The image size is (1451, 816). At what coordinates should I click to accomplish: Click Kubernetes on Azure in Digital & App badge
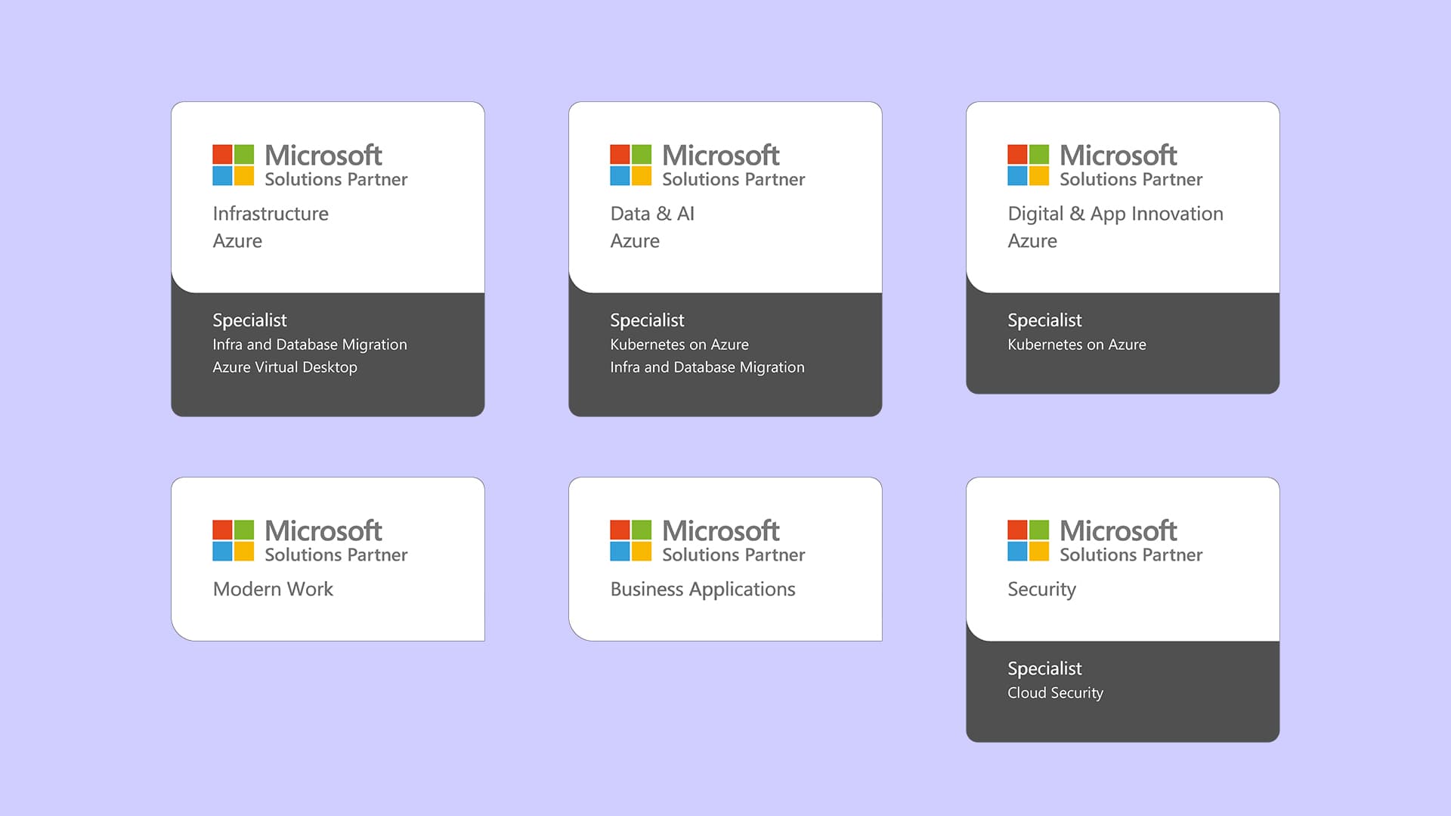1076,345
